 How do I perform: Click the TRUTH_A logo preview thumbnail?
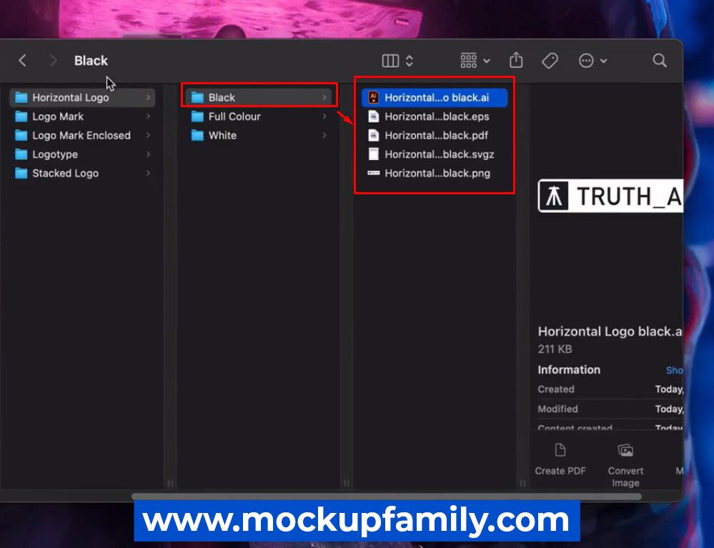[x=610, y=196]
